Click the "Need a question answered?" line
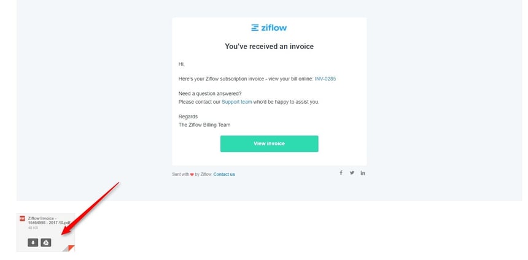Image resolution: width=528 pixels, height=260 pixels. [x=206, y=94]
